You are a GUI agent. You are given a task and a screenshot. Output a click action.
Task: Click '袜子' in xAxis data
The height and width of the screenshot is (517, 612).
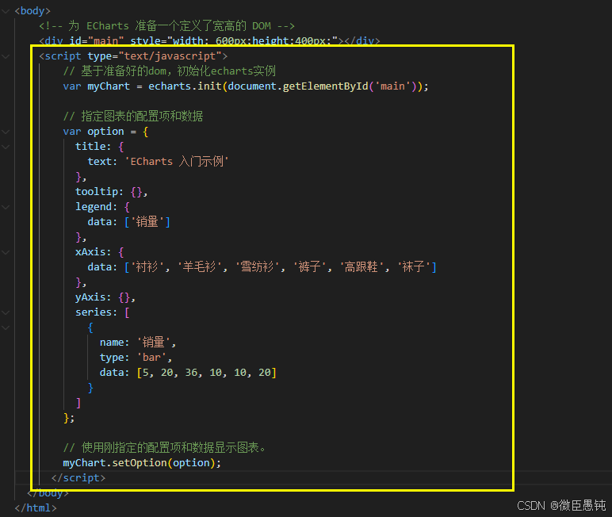(414, 267)
